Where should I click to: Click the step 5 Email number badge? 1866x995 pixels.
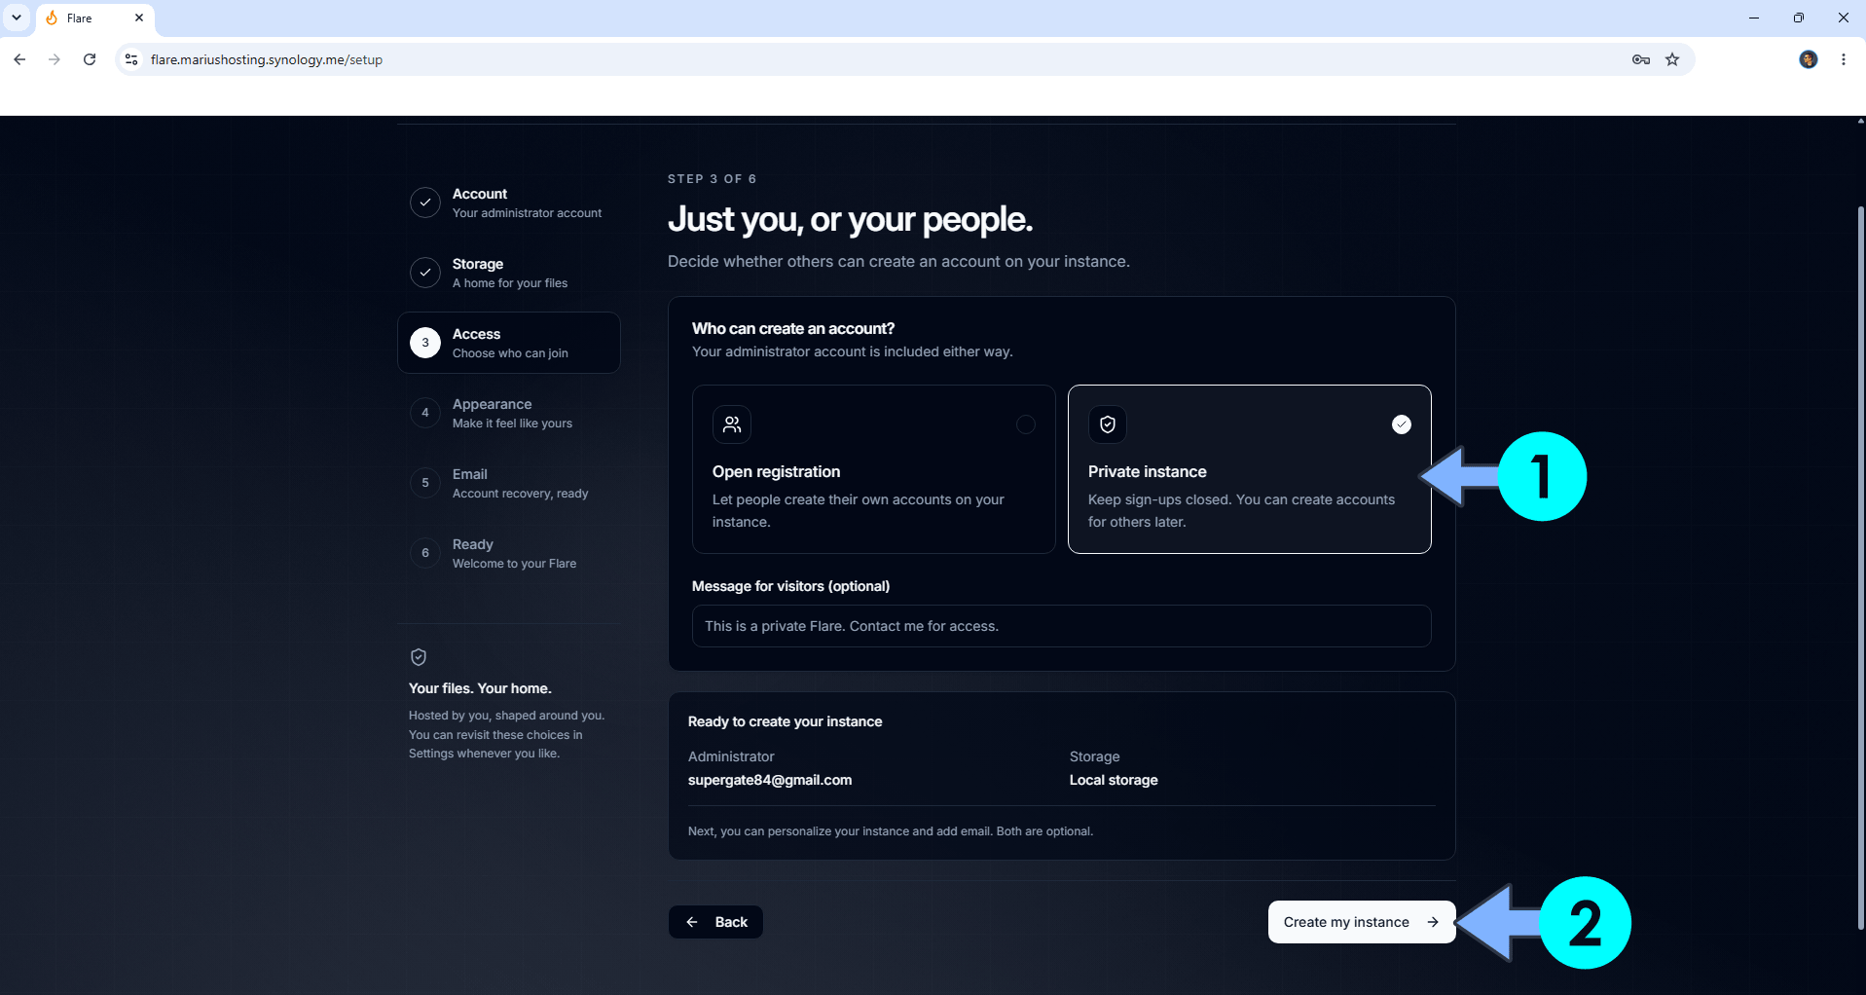(x=425, y=483)
